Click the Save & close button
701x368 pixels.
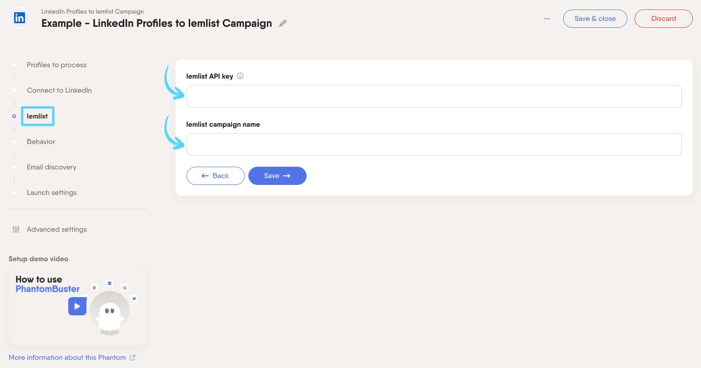595,19
